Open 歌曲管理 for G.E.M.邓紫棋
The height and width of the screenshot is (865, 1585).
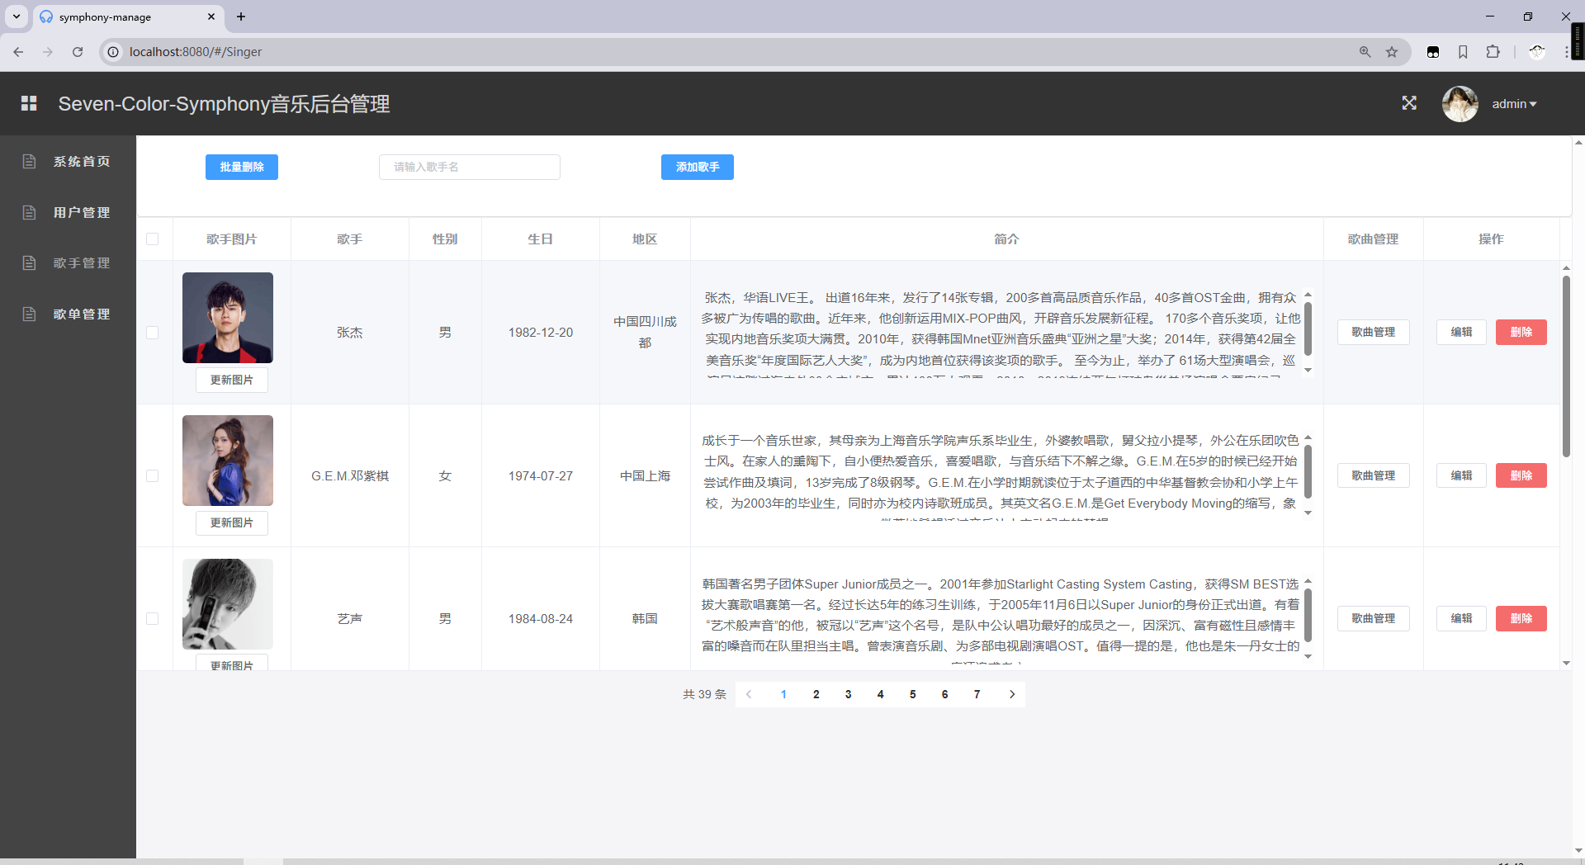point(1374,475)
